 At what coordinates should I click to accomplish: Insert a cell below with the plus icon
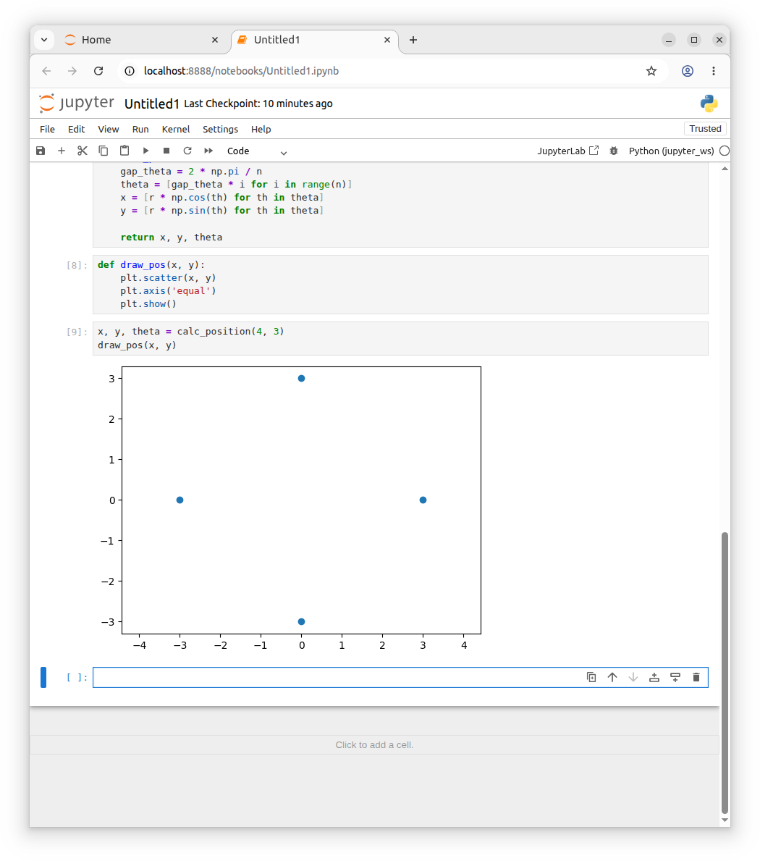tap(62, 151)
